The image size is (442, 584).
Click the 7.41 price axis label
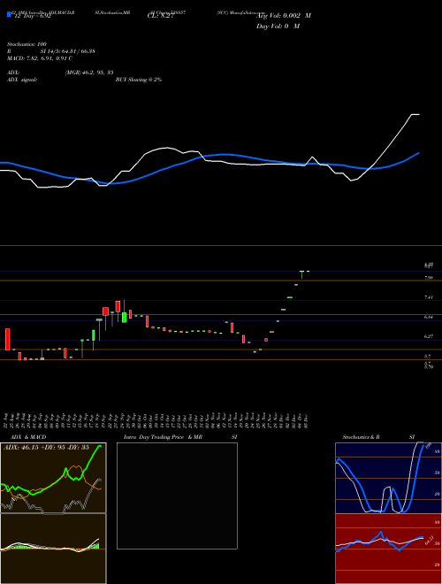click(x=428, y=297)
